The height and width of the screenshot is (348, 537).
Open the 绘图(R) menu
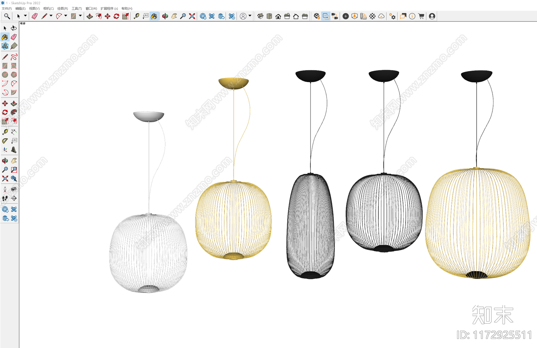[62, 9]
